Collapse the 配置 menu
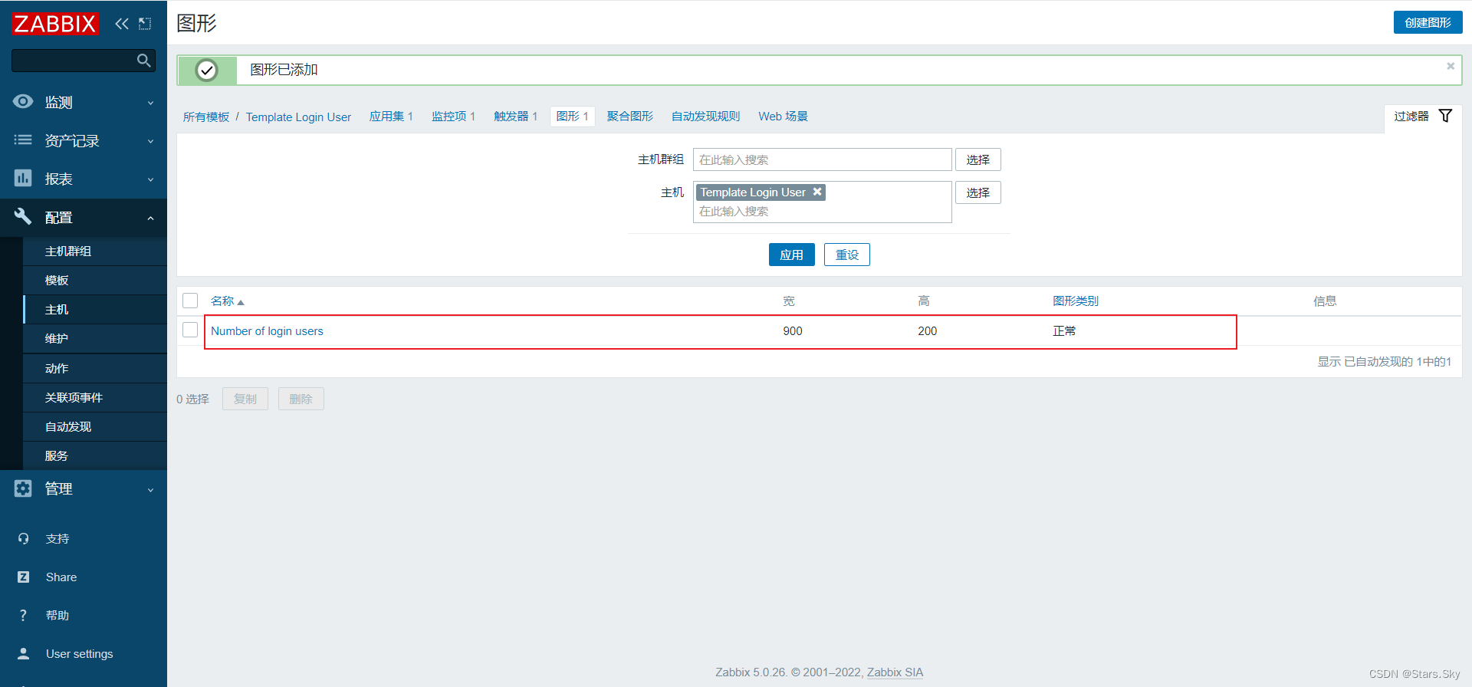Image resolution: width=1472 pixels, height=687 pixels. coord(150,218)
